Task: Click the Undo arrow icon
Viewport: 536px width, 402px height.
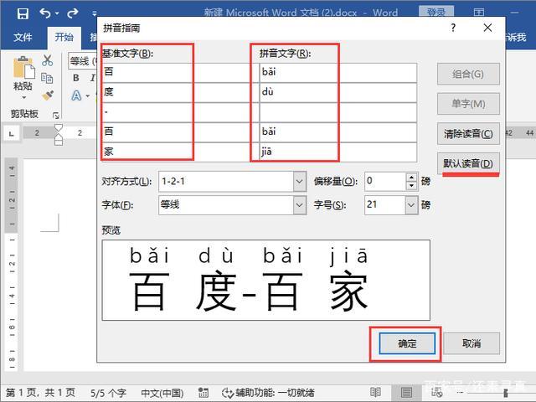Action: pos(45,13)
